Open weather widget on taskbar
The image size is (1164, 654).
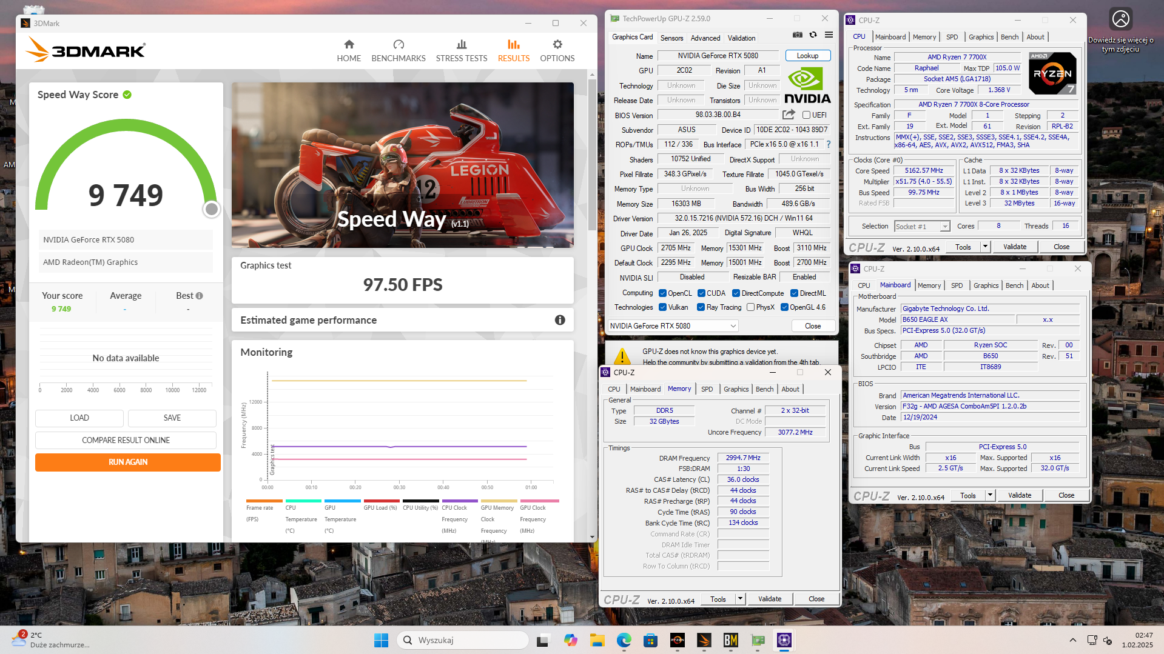pos(51,640)
